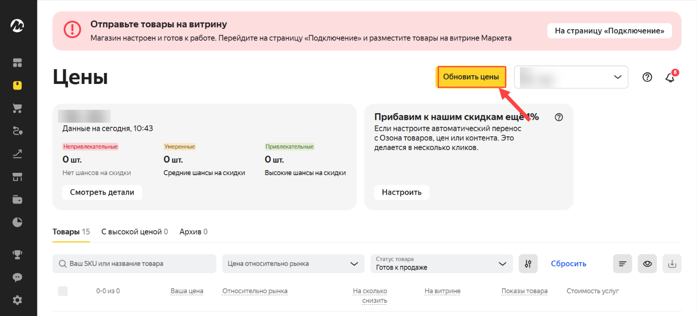Toggle the eye visibility button

[x=647, y=264]
